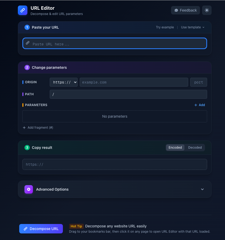Click step 1 numbered badge
This screenshot has height=240, width=225.
tap(27, 27)
